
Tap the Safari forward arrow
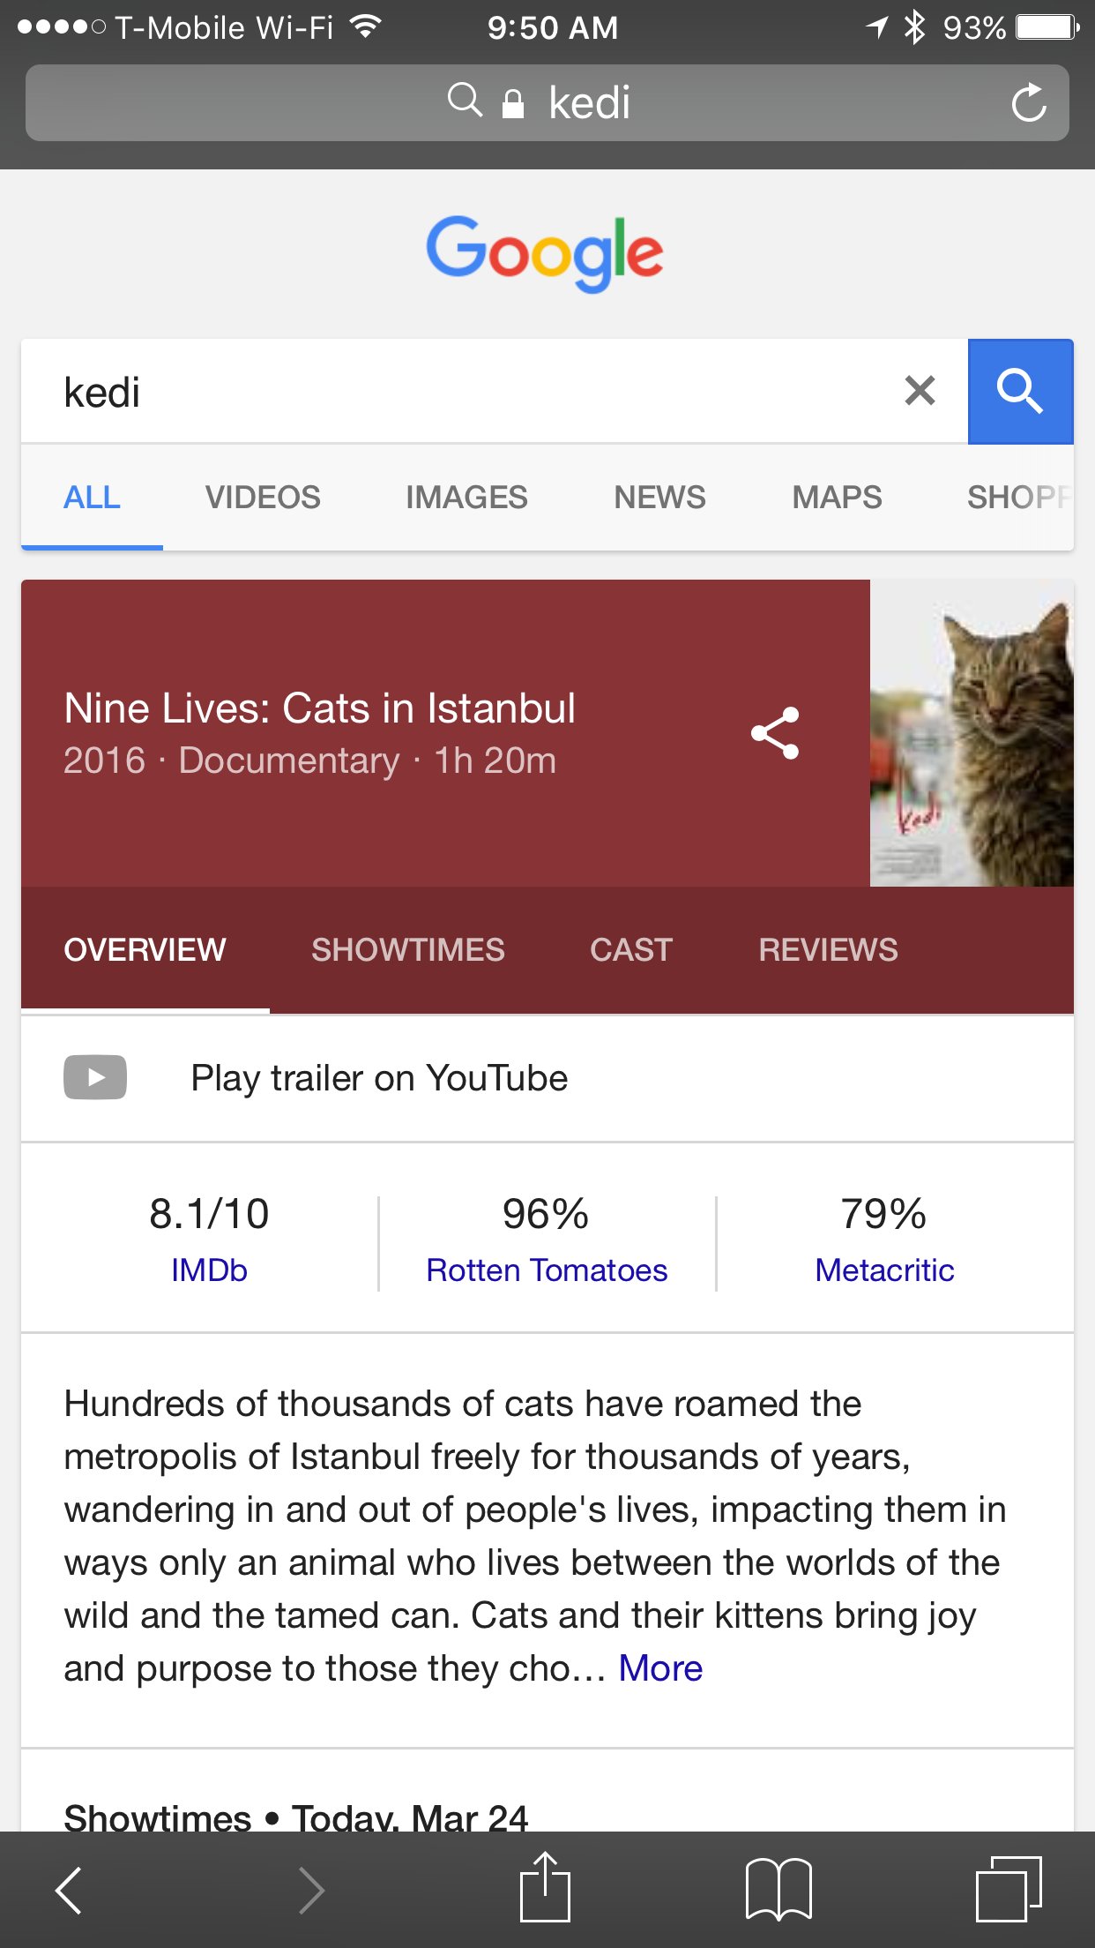[310, 1890]
